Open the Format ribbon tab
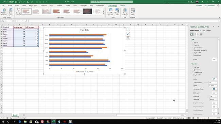The image size is (221, 124). (122, 5)
